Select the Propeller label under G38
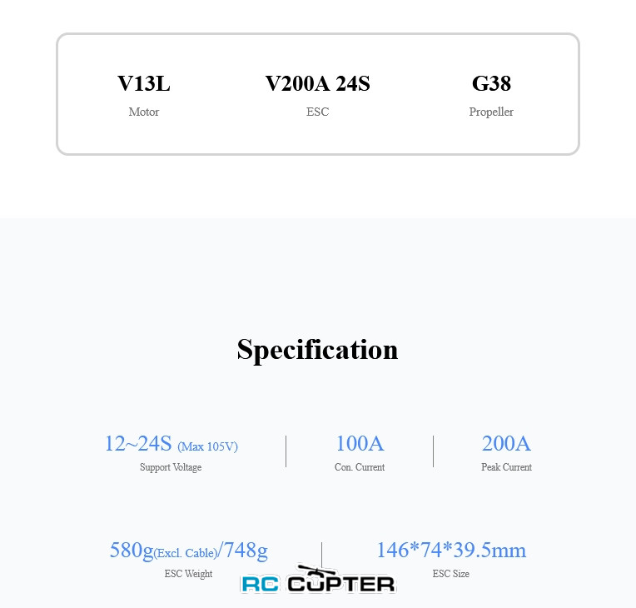The image size is (636, 608). pyautogui.click(x=491, y=112)
